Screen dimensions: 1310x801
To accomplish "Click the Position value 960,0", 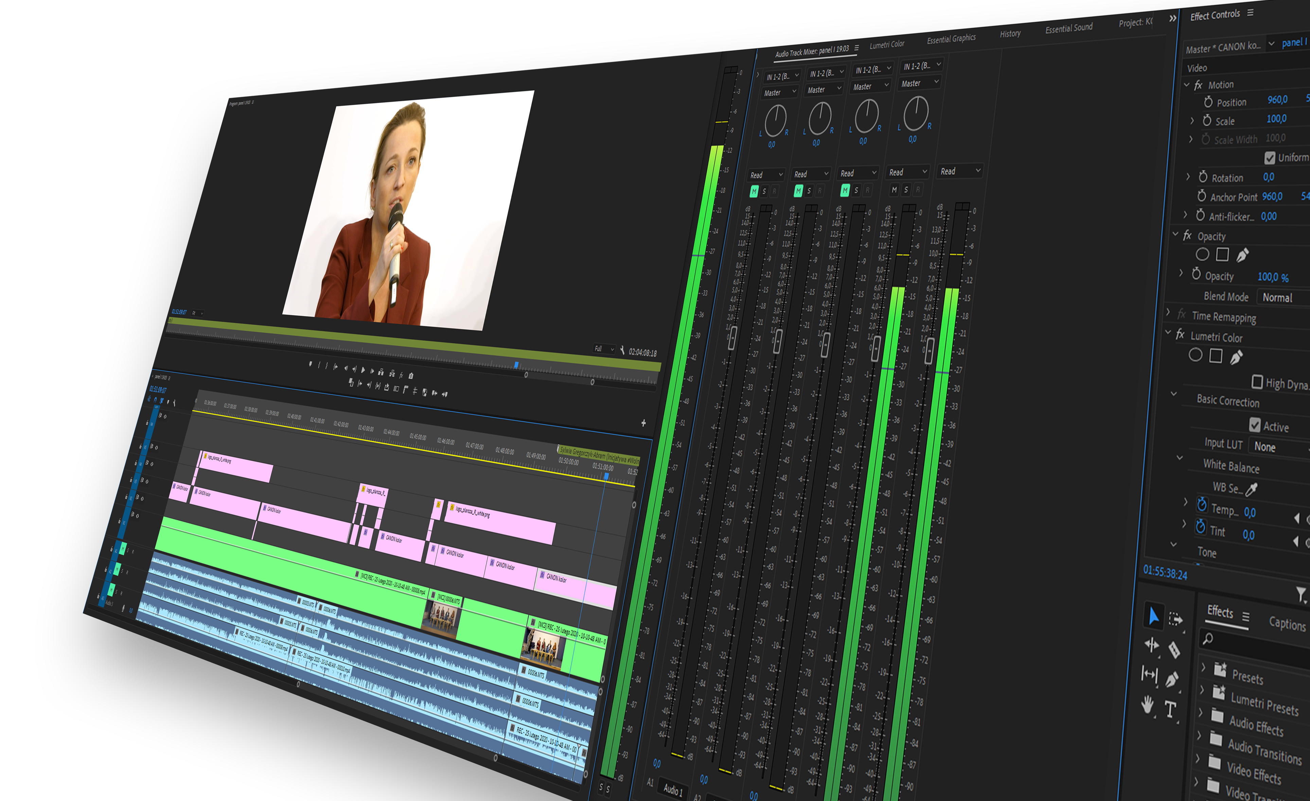I will pyautogui.click(x=1277, y=100).
